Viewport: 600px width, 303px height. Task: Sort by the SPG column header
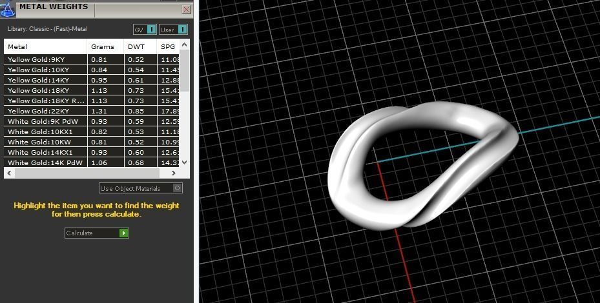pos(168,46)
